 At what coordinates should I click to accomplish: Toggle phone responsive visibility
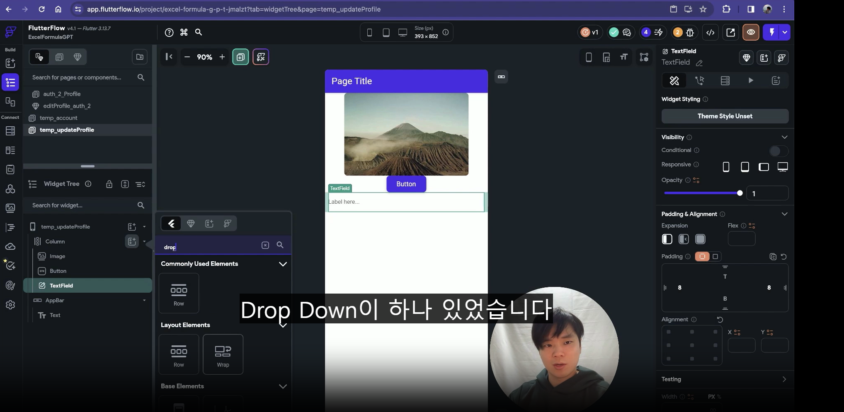(x=726, y=167)
